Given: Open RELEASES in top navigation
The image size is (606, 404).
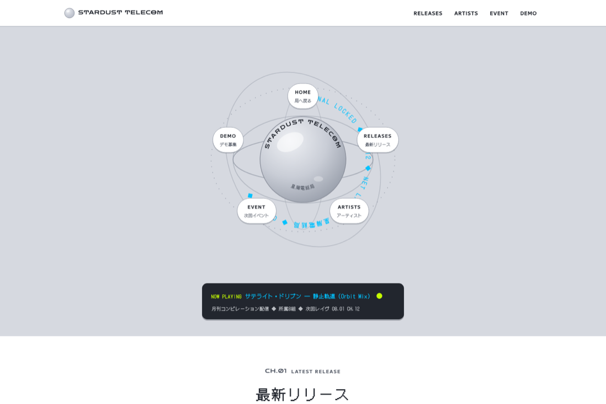Looking at the screenshot, I should 428,13.
